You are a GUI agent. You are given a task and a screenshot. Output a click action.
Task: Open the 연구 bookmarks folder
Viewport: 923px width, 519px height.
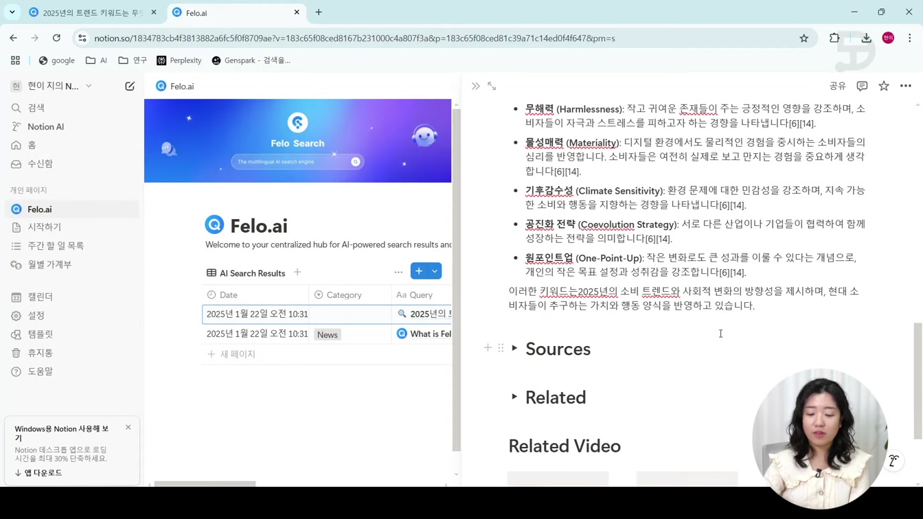coord(133,60)
